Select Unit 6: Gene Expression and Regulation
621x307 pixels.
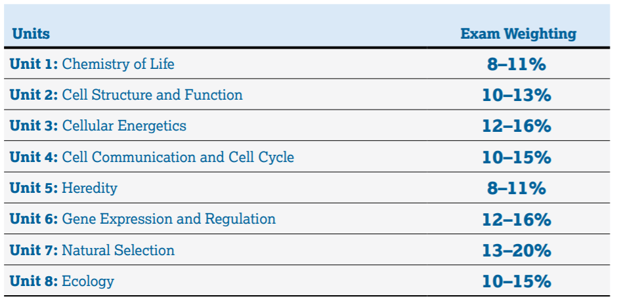point(142,219)
